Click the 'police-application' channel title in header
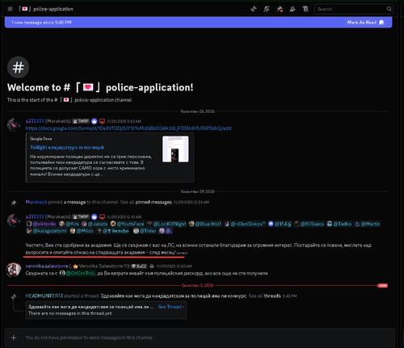Image resolution: width=404 pixels, height=348 pixels. (x=53, y=9)
